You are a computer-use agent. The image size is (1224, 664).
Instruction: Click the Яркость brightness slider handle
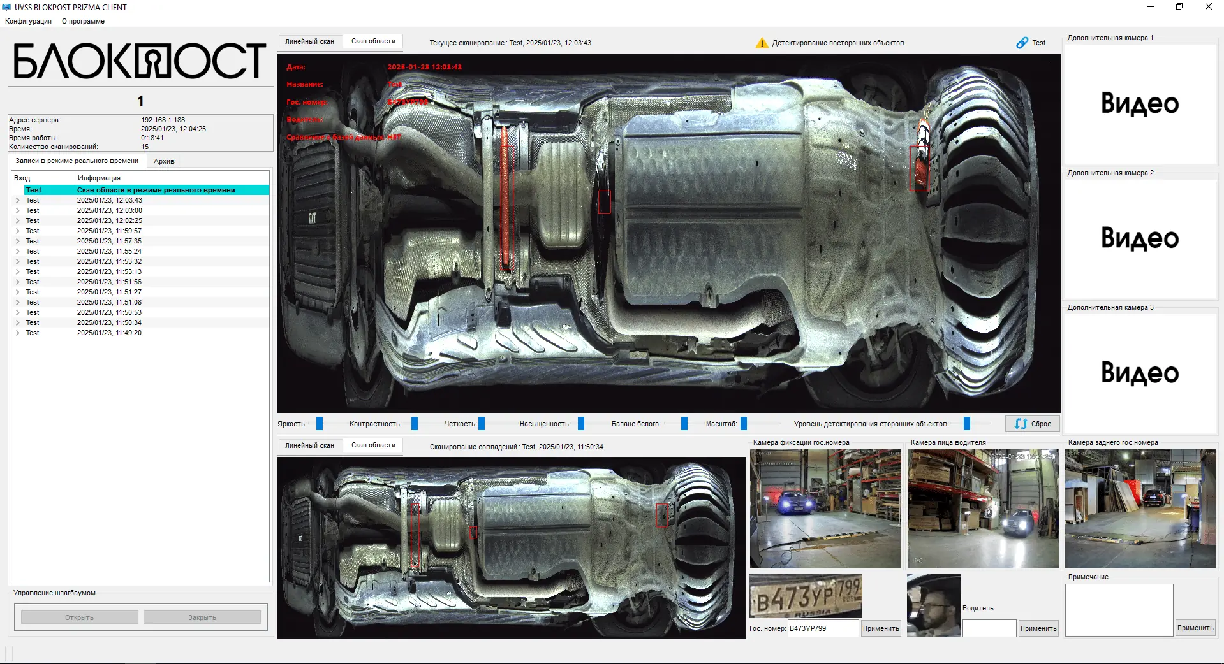pyautogui.click(x=320, y=424)
